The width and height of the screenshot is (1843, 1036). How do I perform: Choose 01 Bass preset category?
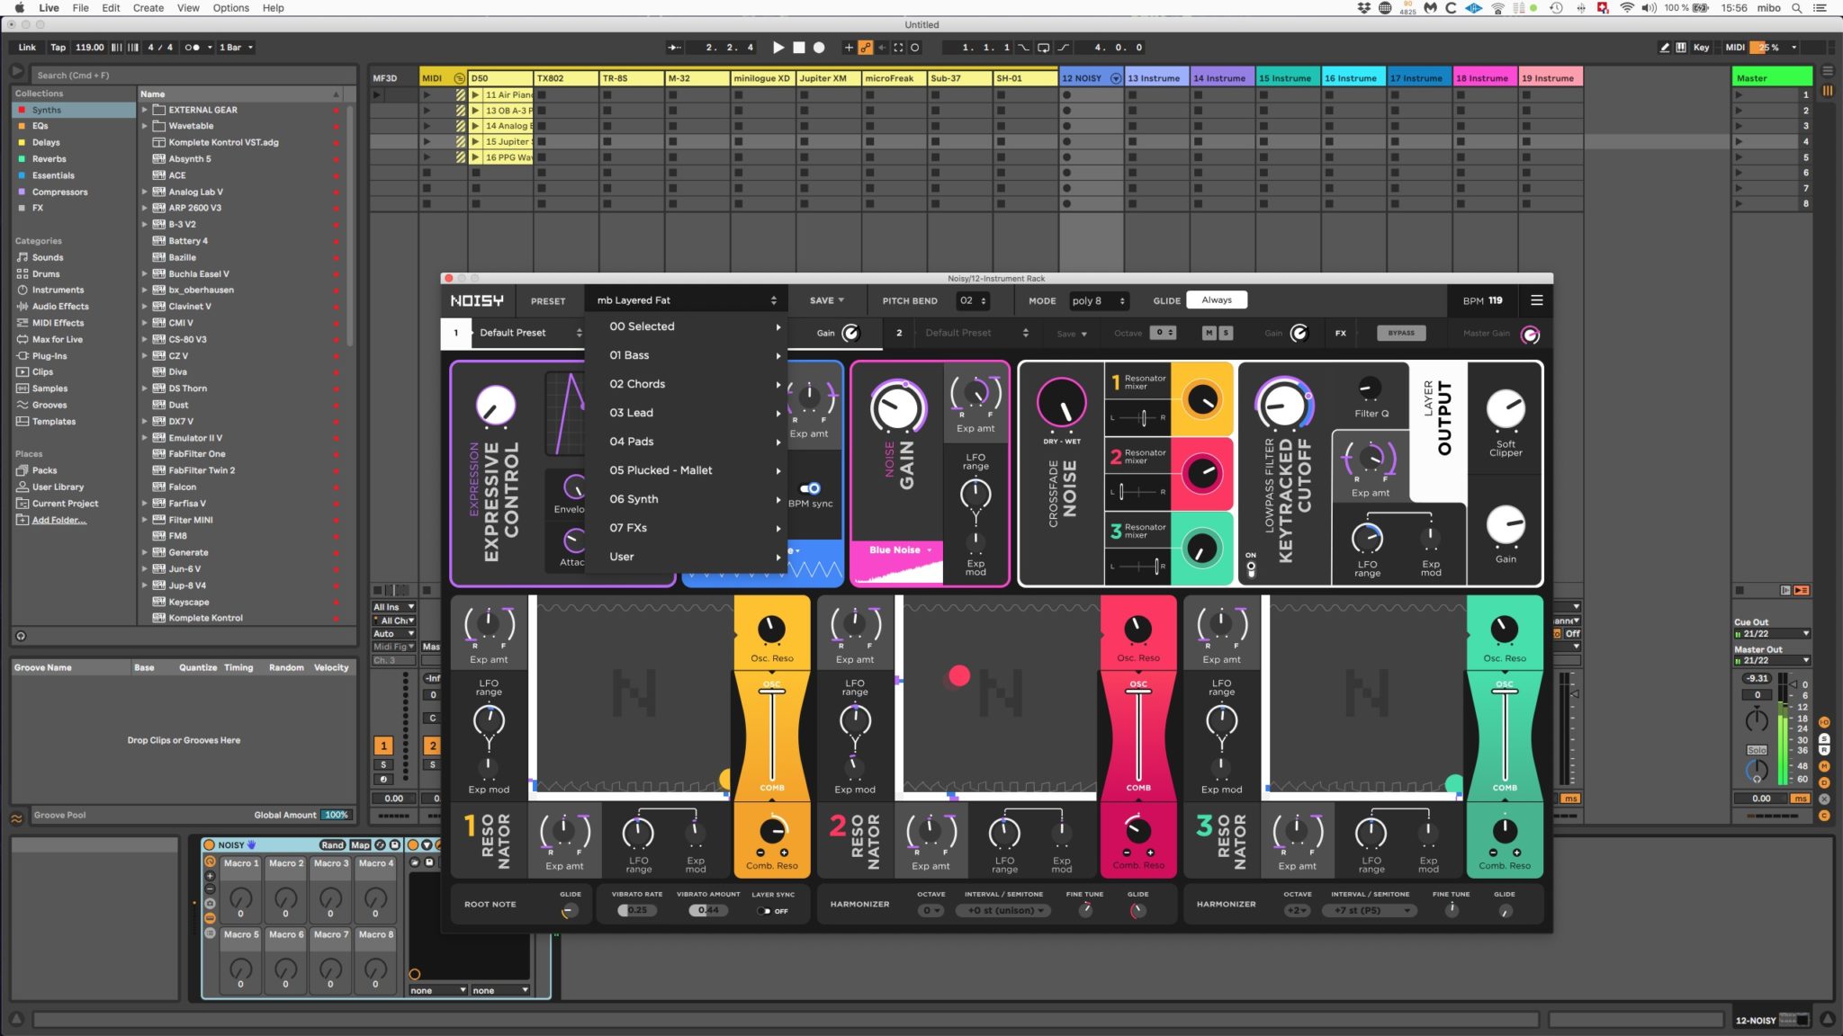coord(686,355)
